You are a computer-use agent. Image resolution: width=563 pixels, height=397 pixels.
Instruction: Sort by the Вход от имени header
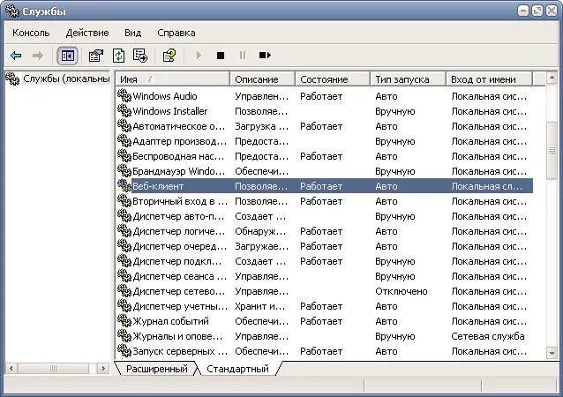click(x=489, y=79)
